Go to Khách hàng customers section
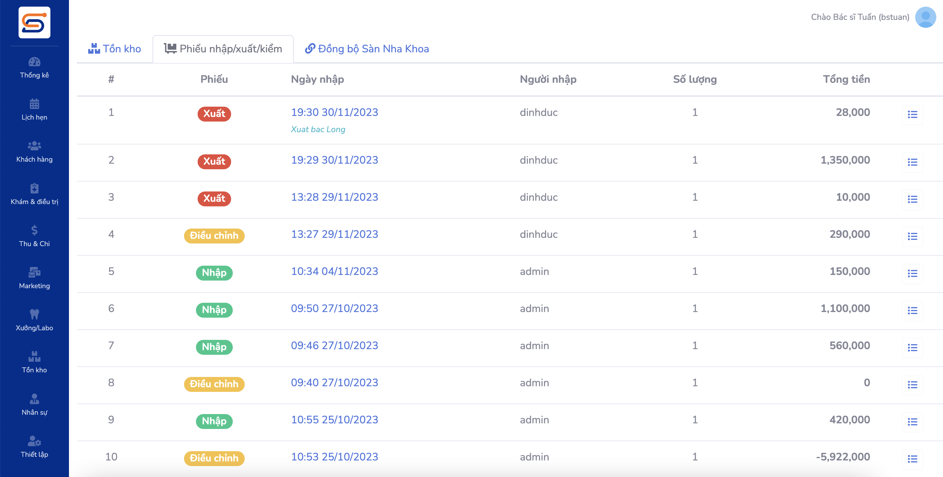The image size is (943, 477). pos(34,146)
